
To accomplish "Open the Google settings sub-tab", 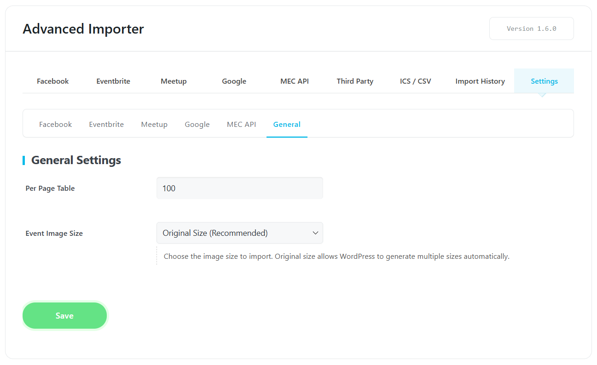I will [x=197, y=124].
